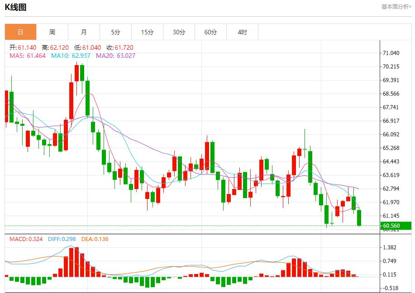
Task: Click the MA10 indicator value label
Action: [x=71, y=56]
